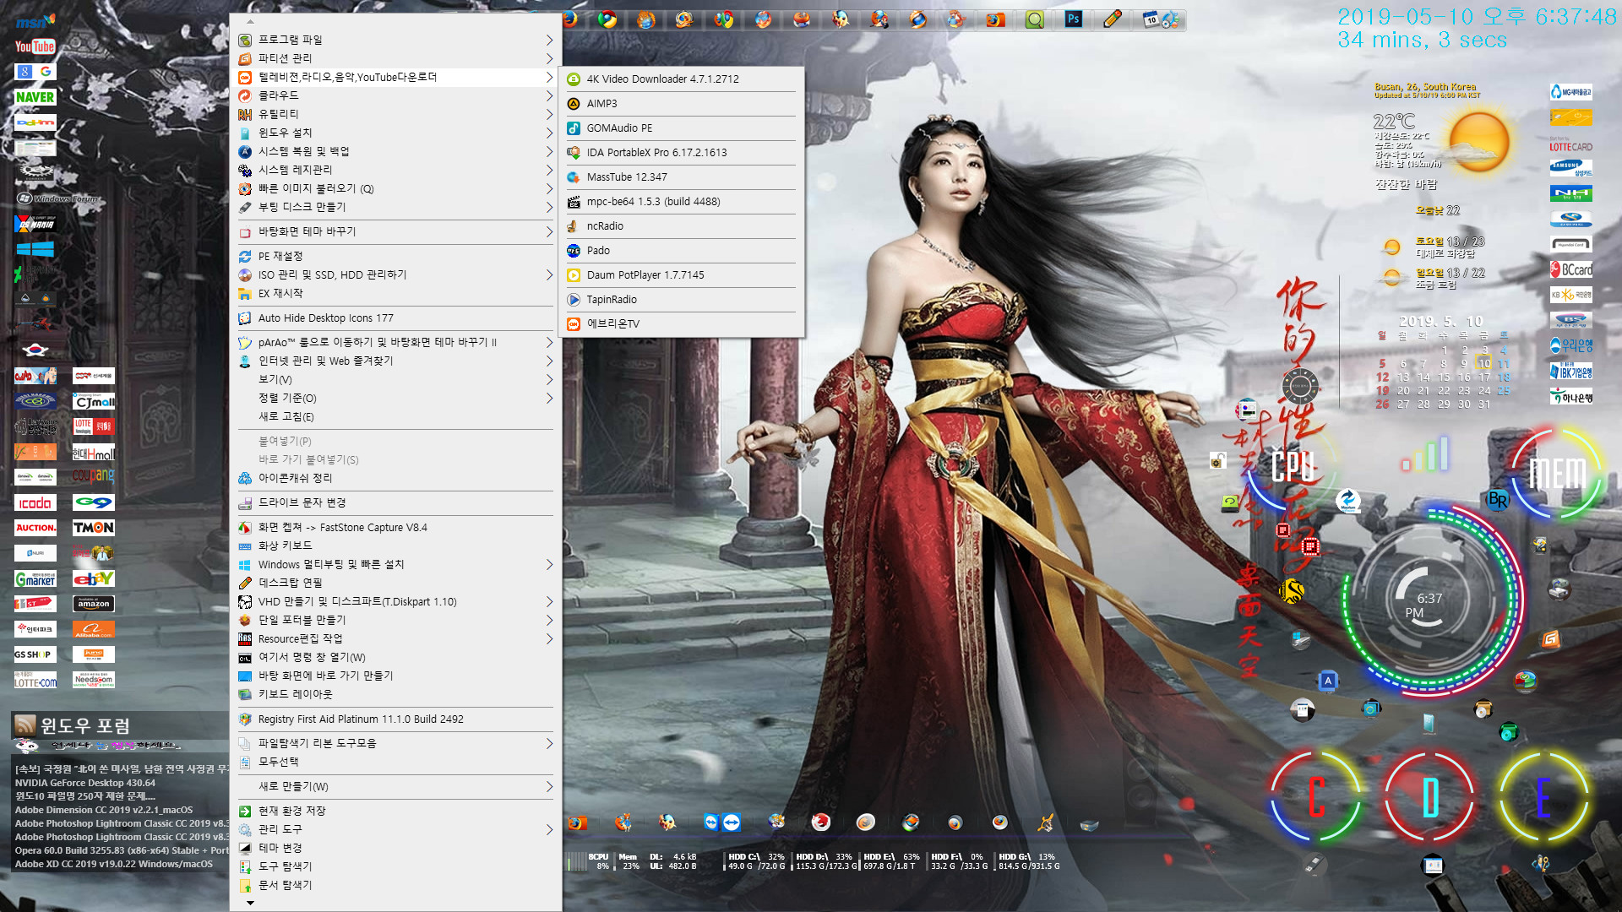Select Daum PotPlayer 1.7.7145
The width and height of the screenshot is (1622, 912).
pos(682,274)
